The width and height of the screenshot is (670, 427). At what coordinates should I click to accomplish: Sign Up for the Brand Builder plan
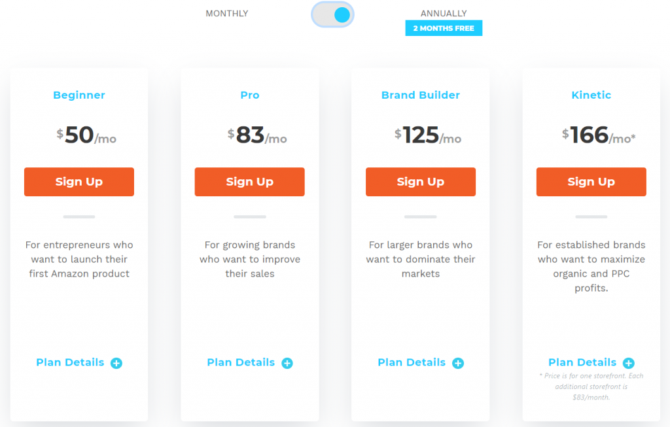pos(421,182)
